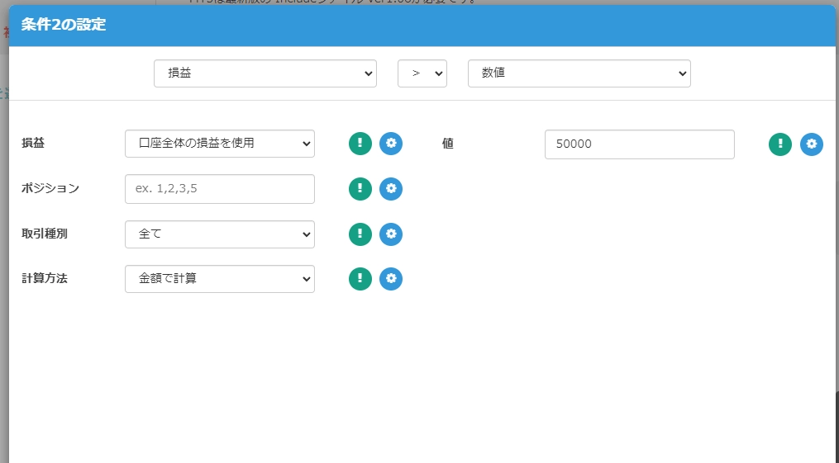Show info for 取引種別 setting
Image resolution: width=839 pixels, height=463 pixels.
click(x=360, y=234)
